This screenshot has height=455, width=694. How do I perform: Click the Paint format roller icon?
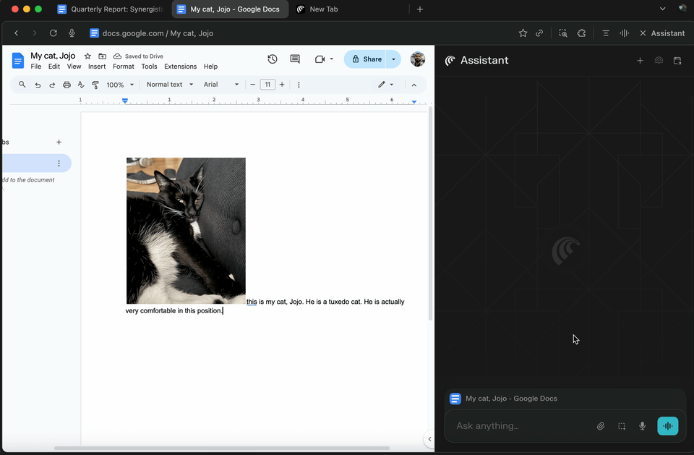[x=95, y=85]
